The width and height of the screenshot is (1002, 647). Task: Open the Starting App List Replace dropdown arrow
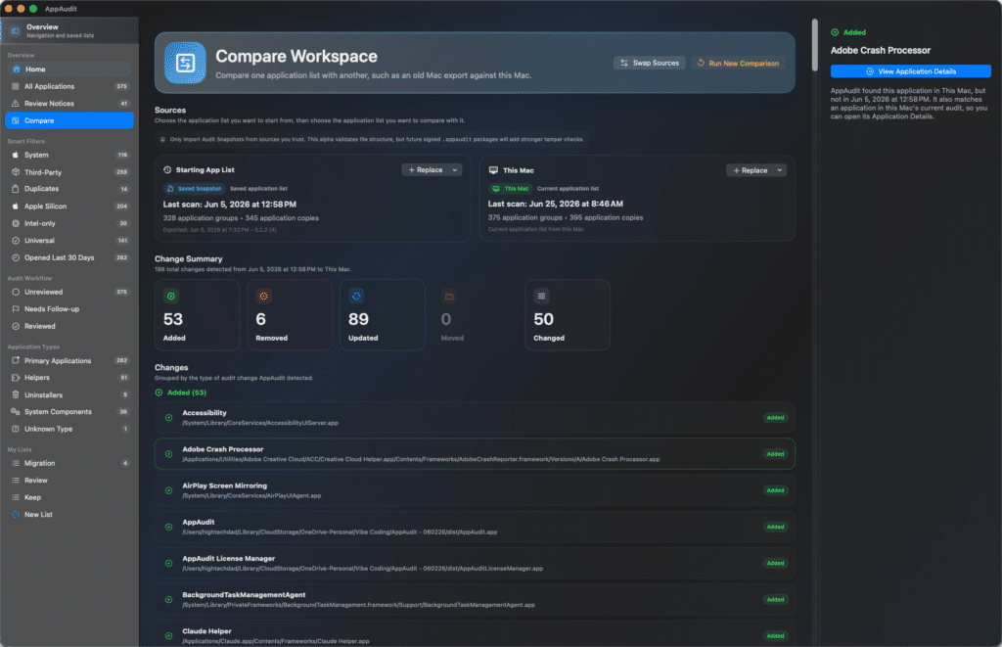455,170
